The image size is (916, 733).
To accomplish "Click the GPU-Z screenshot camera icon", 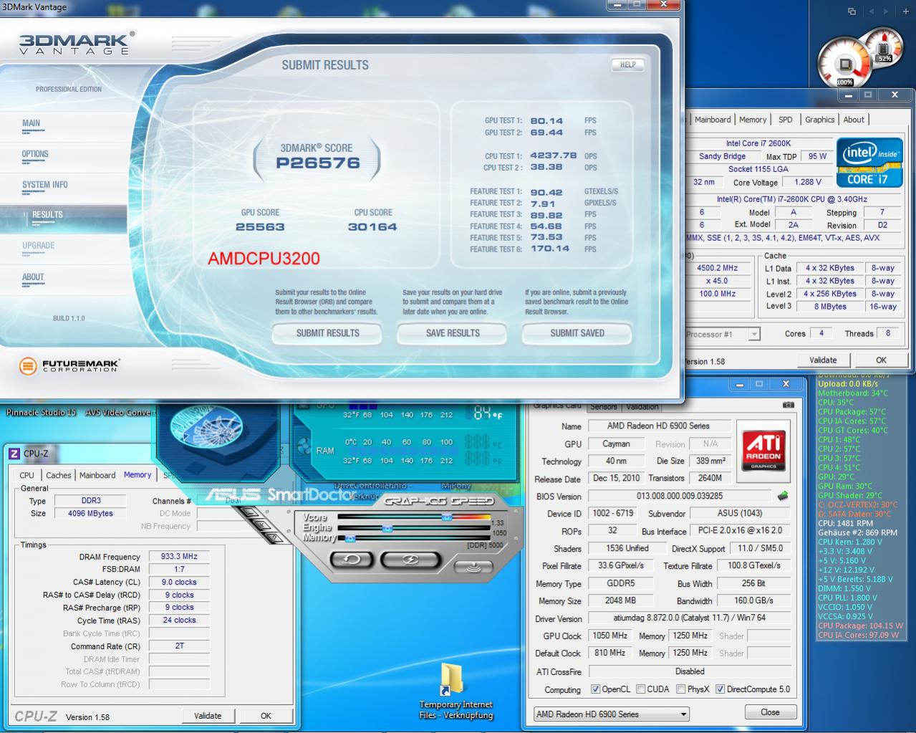I will click(x=788, y=405).
